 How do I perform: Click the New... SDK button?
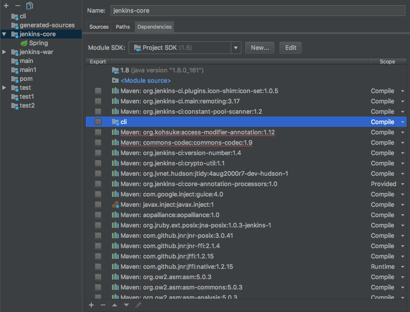point(259,47)
